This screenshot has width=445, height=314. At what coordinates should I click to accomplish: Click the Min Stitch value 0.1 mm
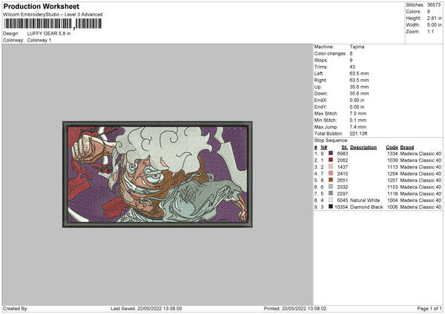[x=358, y=120]
